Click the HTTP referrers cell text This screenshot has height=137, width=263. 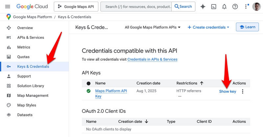coord(189,91)
